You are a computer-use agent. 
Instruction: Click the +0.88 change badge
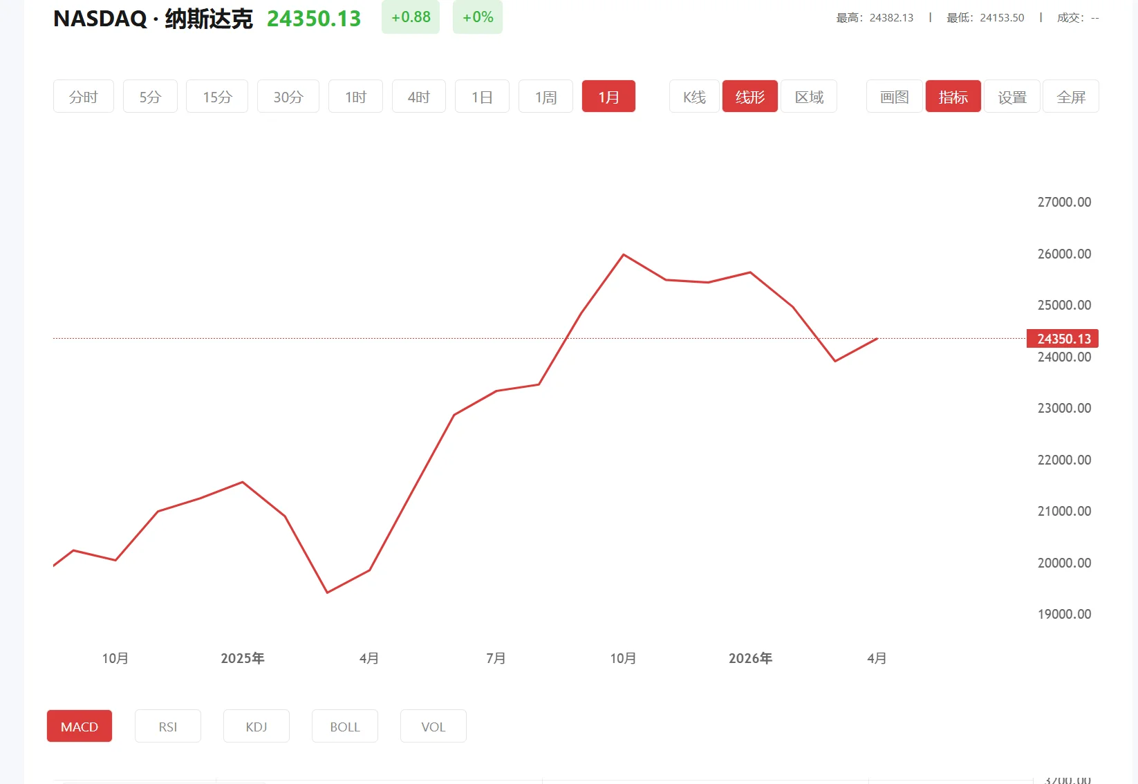click(411, 17)
